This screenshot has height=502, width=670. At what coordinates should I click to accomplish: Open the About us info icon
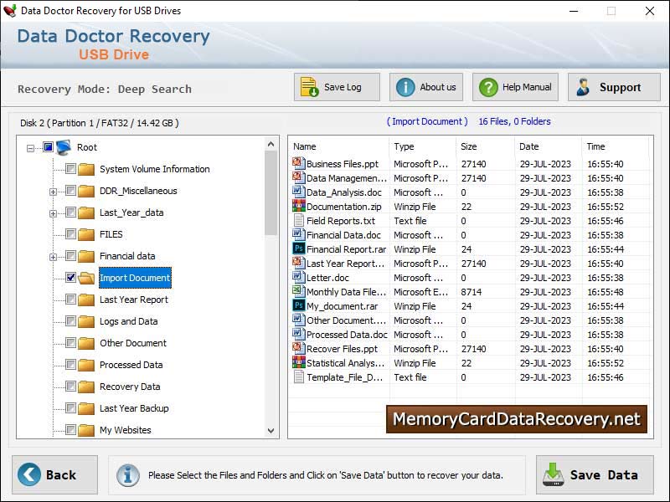click(407, 86)
